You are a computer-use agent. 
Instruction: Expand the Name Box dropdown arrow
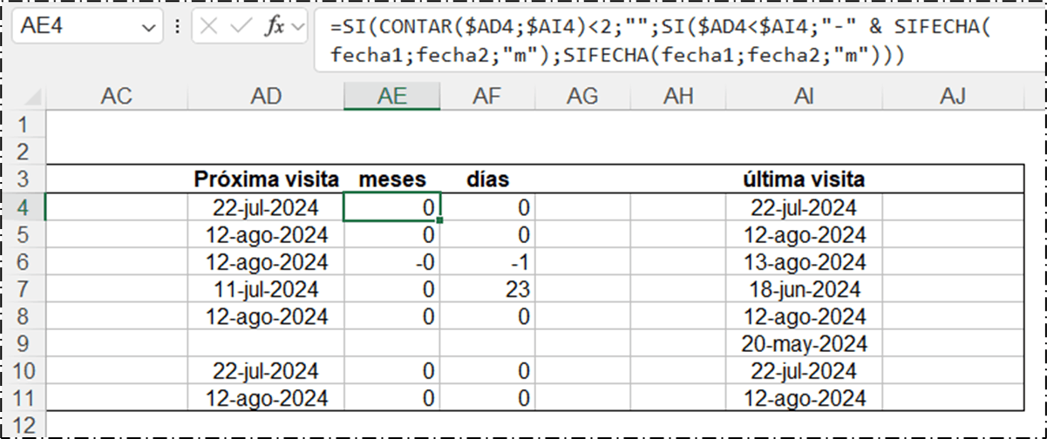pyautogui.click(x=146, y=27)
